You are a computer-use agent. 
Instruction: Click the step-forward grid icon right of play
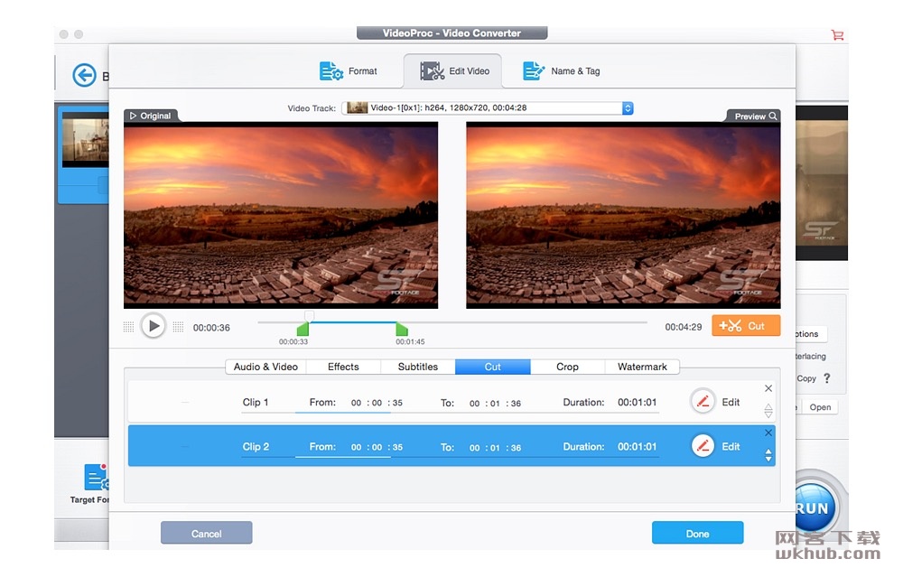(178, 327)
